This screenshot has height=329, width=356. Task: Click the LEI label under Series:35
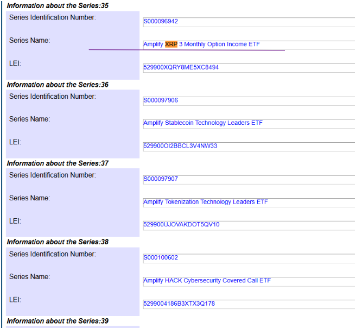pyautogui.click(x=15, y=63)
